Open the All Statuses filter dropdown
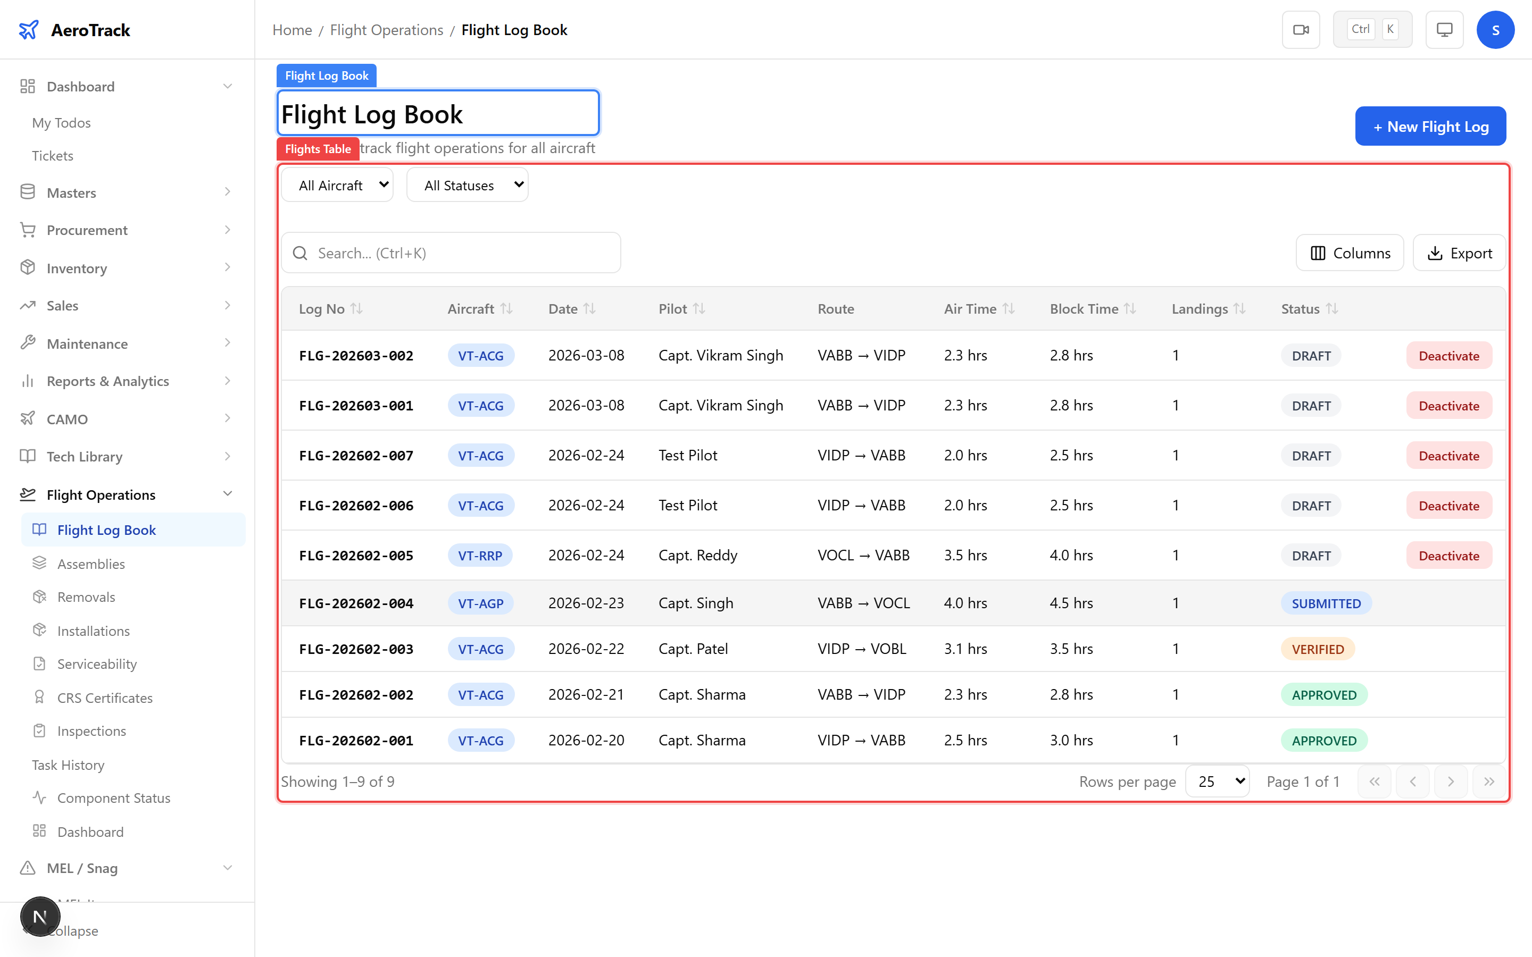 [x=467, y=185]
